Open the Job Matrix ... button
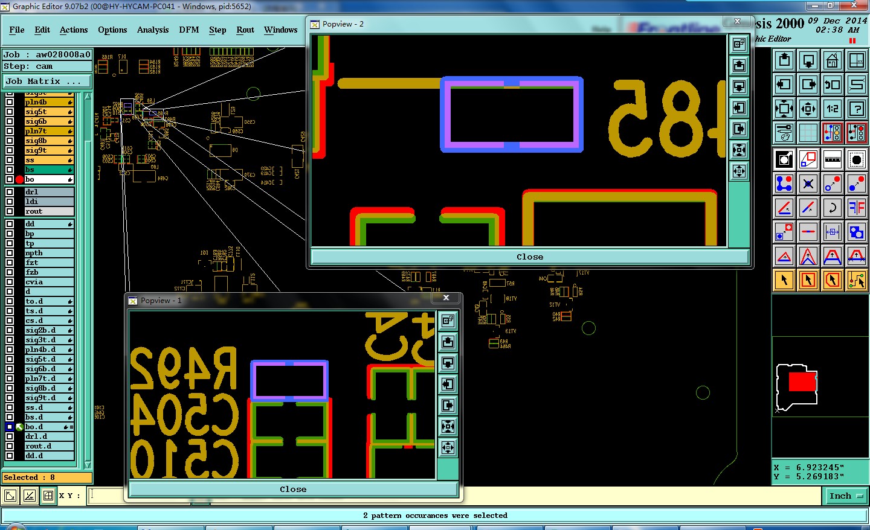This screenshot has width=870, height=530. 47,81
